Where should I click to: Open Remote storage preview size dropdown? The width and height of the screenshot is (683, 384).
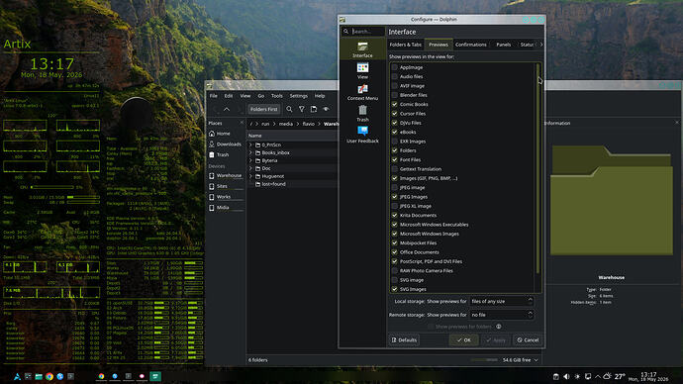[x=501, y=315]
